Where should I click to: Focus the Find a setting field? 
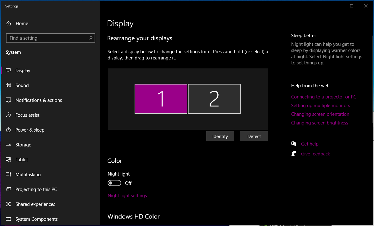pos(47,38)
